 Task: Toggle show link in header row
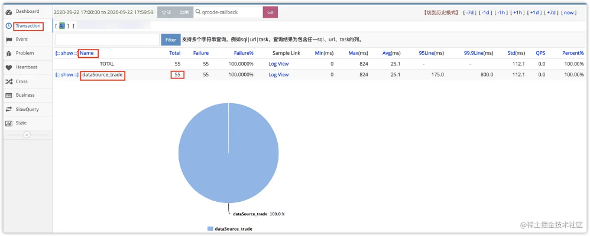coord(67,53)
